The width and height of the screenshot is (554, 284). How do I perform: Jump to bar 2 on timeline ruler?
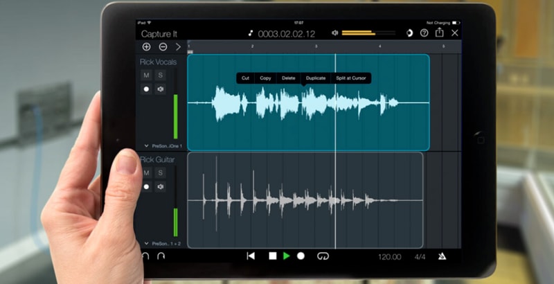pyautogui.click(x=252, y=46)
